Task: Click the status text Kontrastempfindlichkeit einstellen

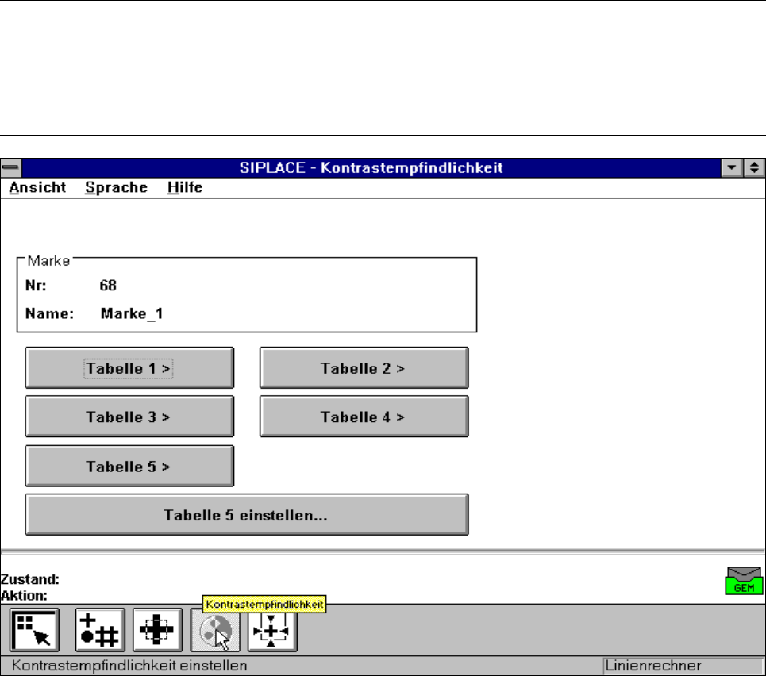Action: (x=129, y=666)
